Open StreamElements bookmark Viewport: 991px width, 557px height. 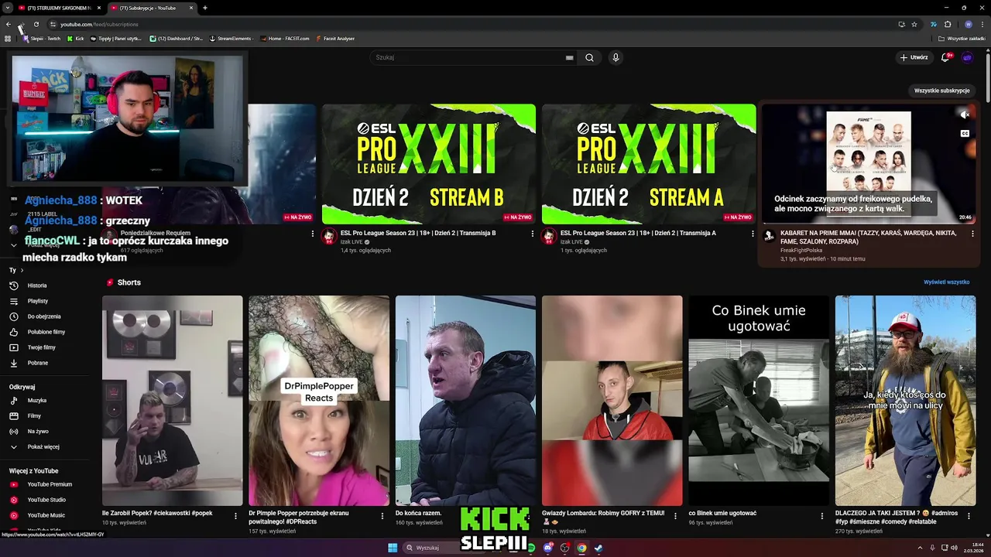tap(231, 38)
